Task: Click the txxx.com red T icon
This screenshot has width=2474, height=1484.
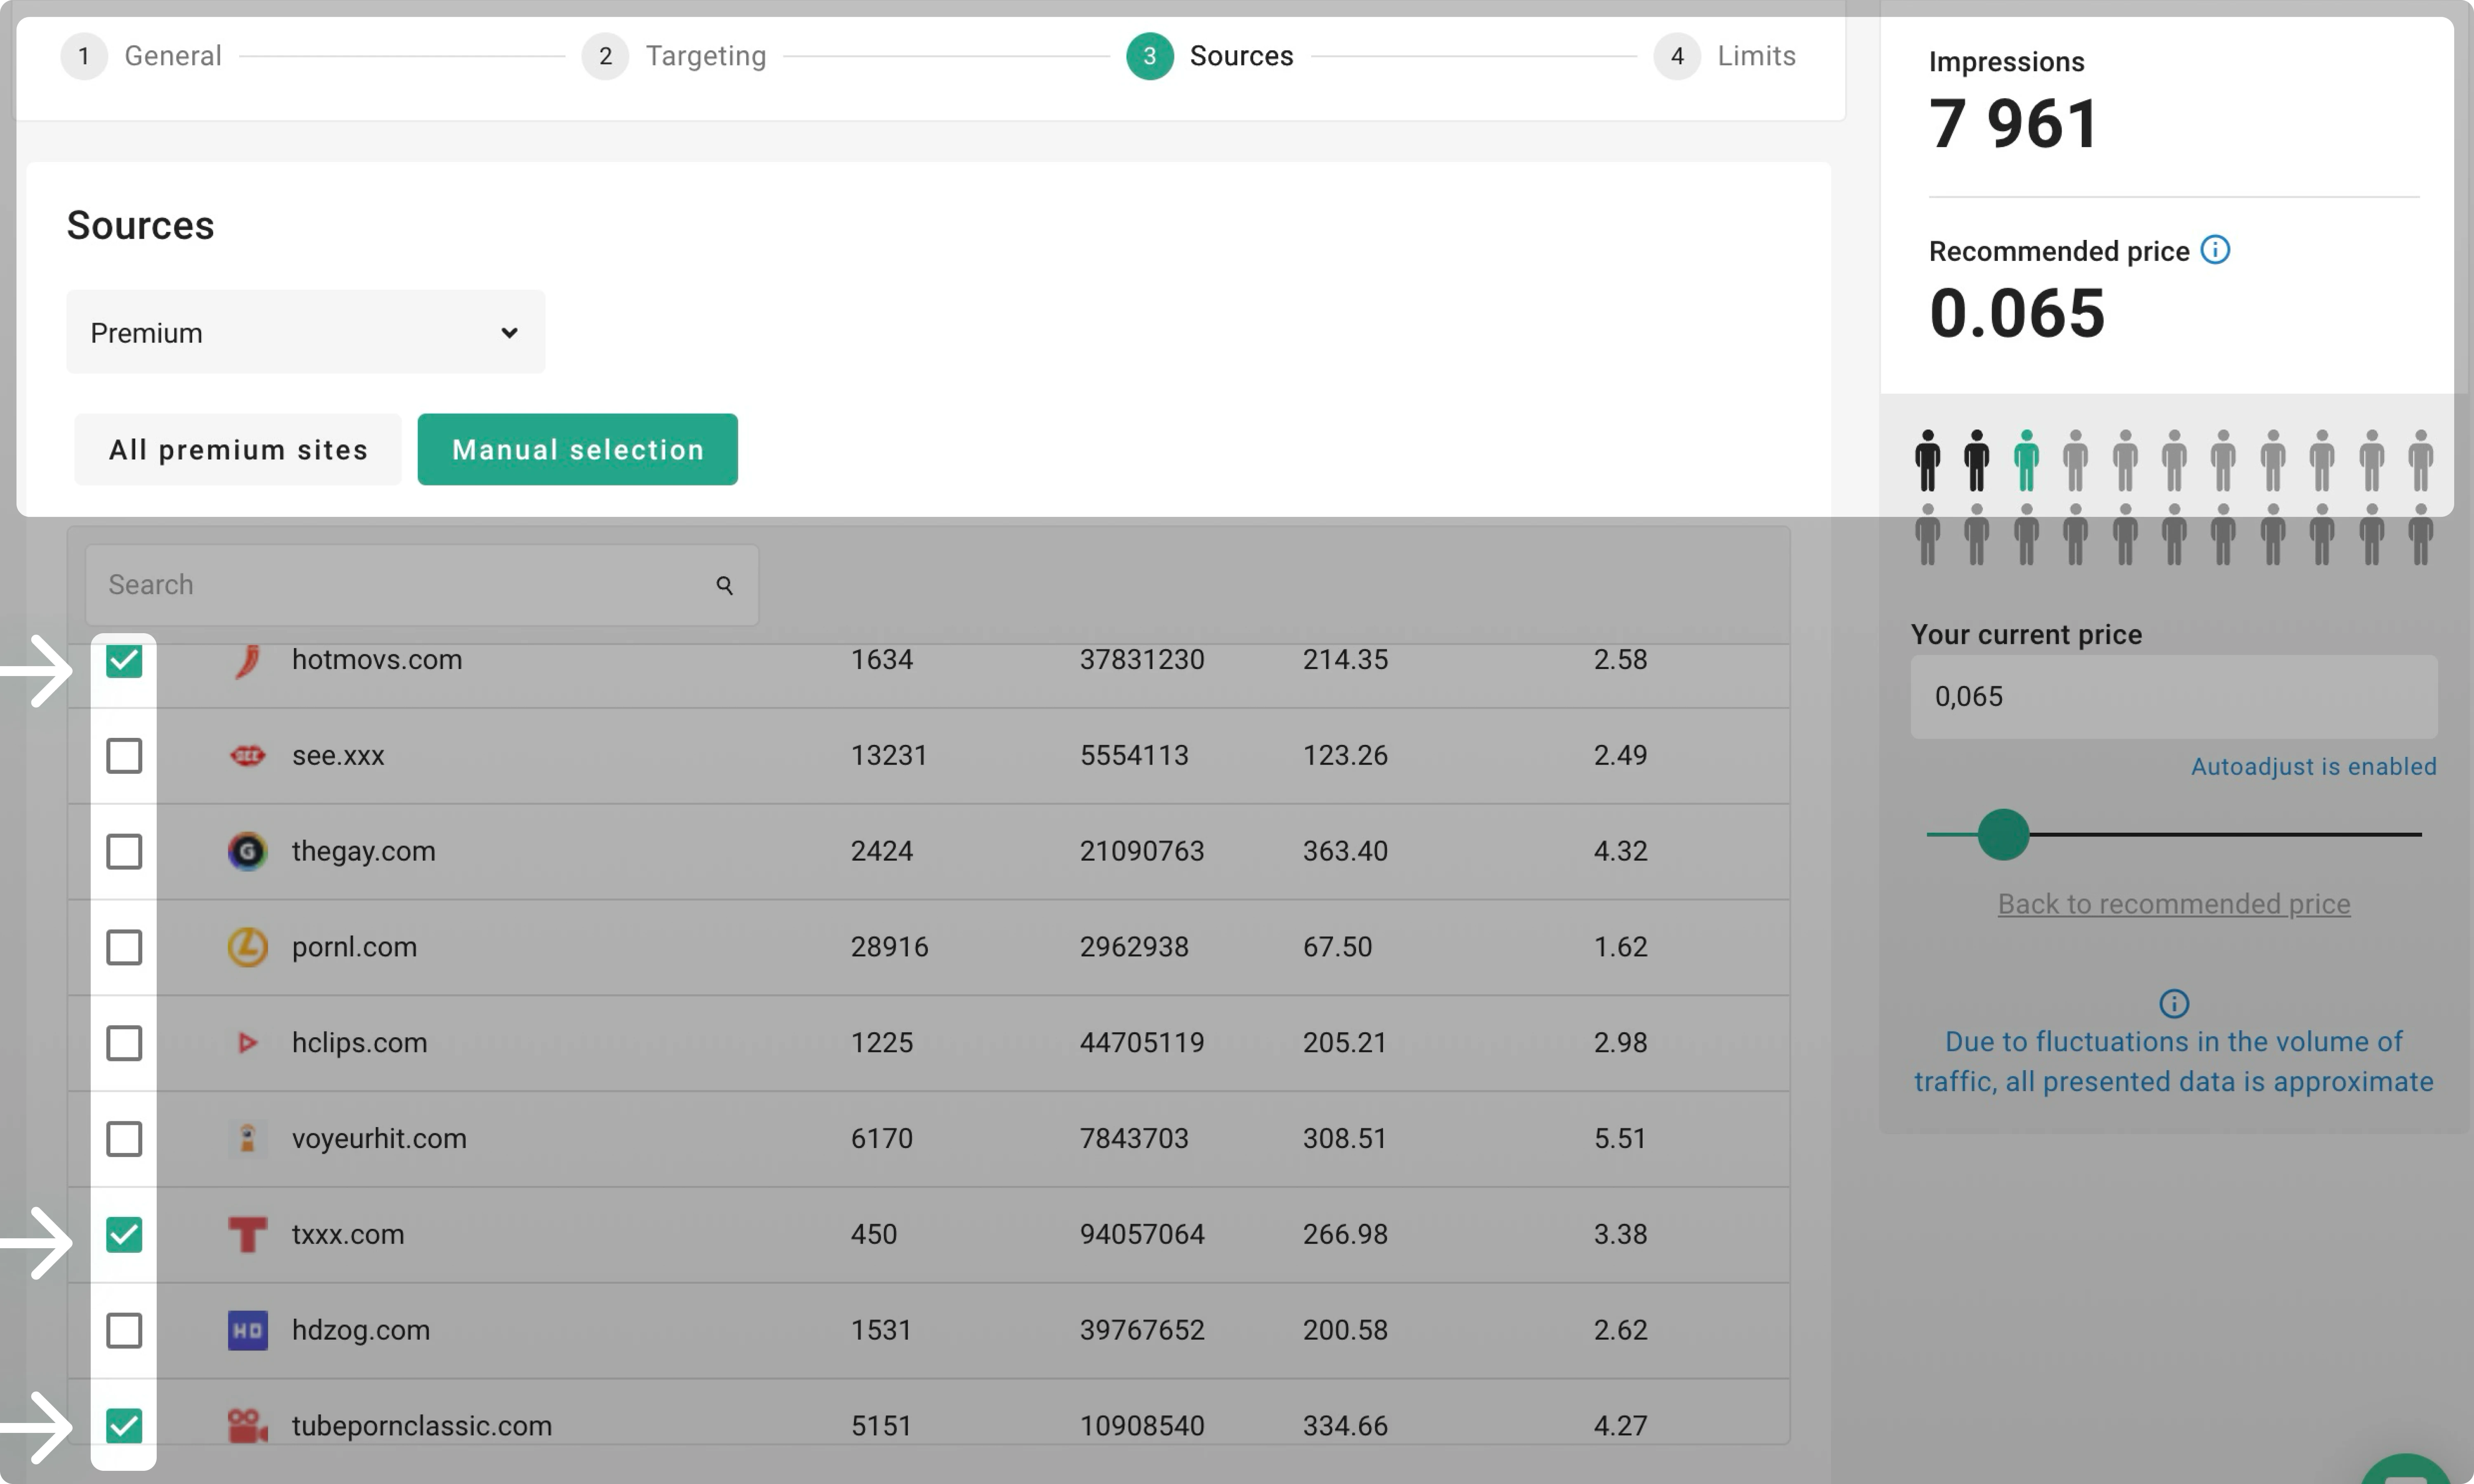Action: point(247,1234)
